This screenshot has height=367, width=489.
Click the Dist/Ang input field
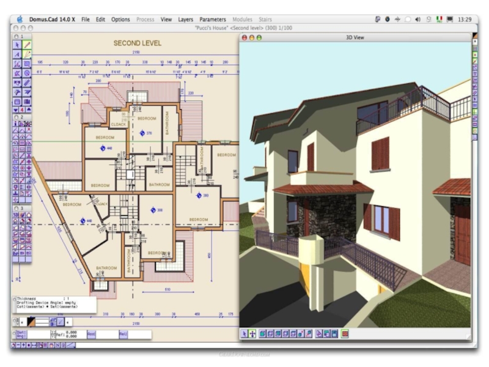pos(37,335)
